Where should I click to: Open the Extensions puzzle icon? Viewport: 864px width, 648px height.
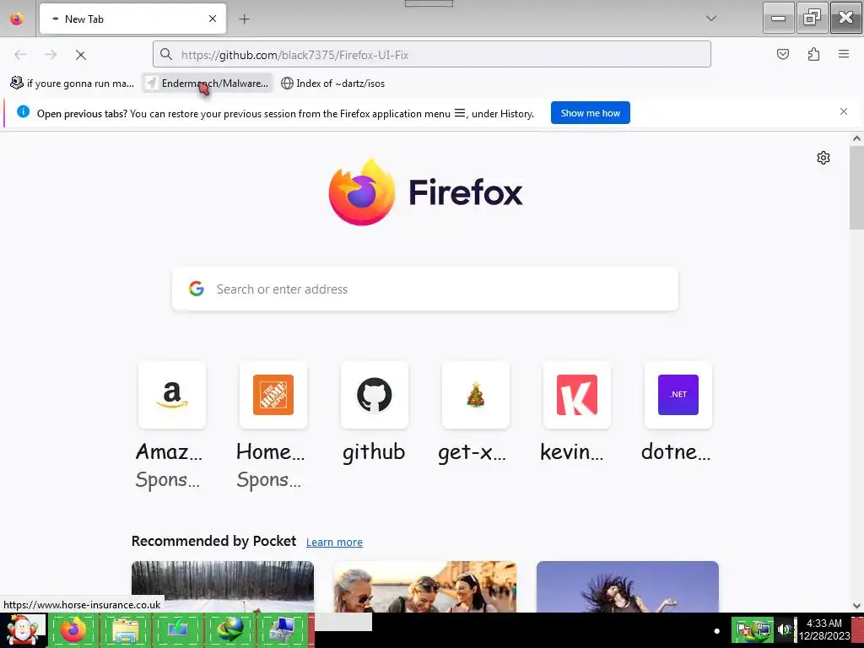pyautogui.click(x=813, y=54)
